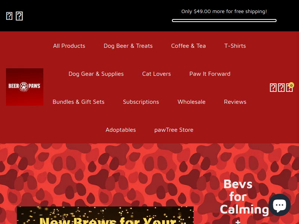The width and height of the screenshot is (299, 224).
Task: Click the free shipping progress bar
Action: (x=224, y=21)
